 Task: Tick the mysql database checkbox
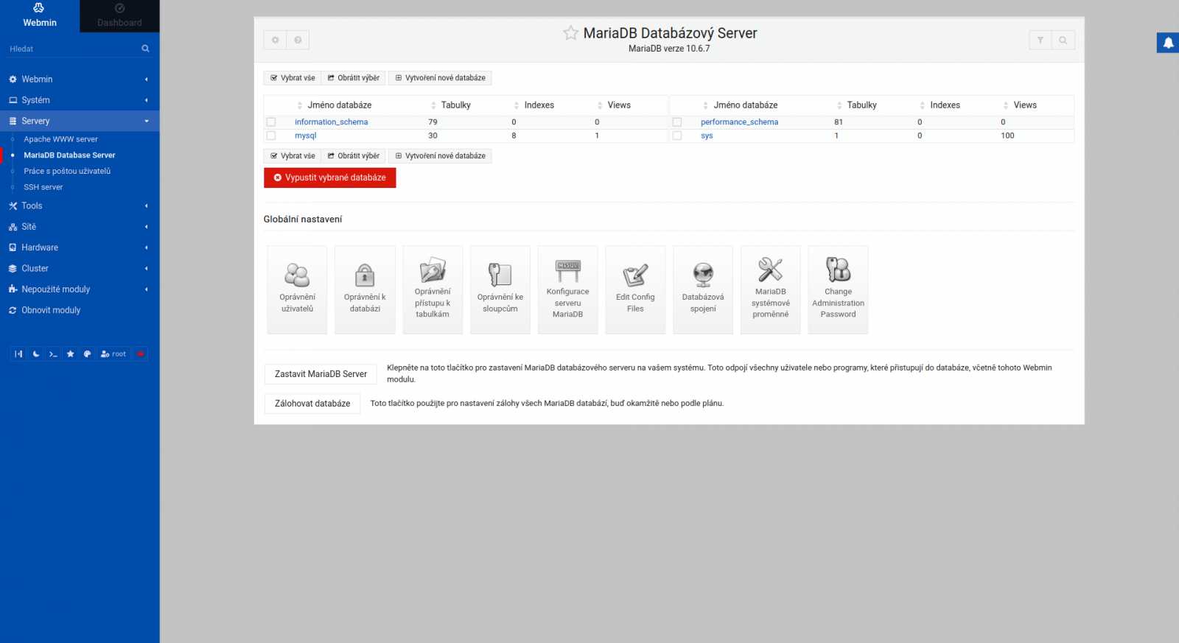[271, 136]
